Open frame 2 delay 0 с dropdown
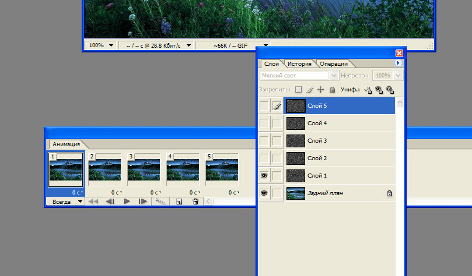 pyautogui.click(x=117, y=193)
